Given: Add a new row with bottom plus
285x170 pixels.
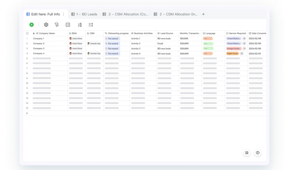Looking at the screenshot, I should point(27,113).
